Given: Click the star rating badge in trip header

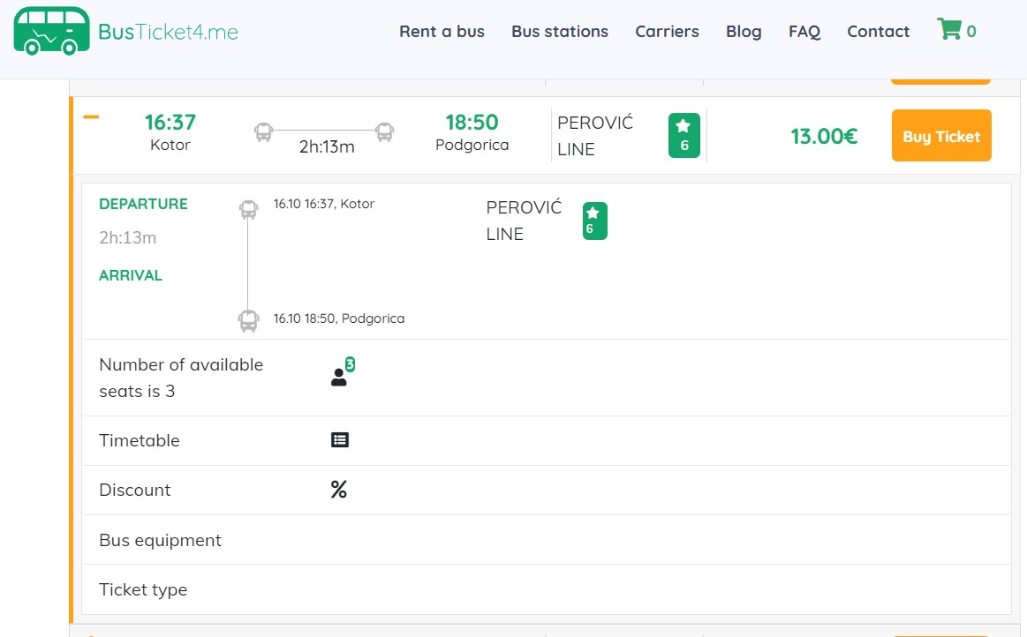Looking at the screenshot, I should [683, 136].
